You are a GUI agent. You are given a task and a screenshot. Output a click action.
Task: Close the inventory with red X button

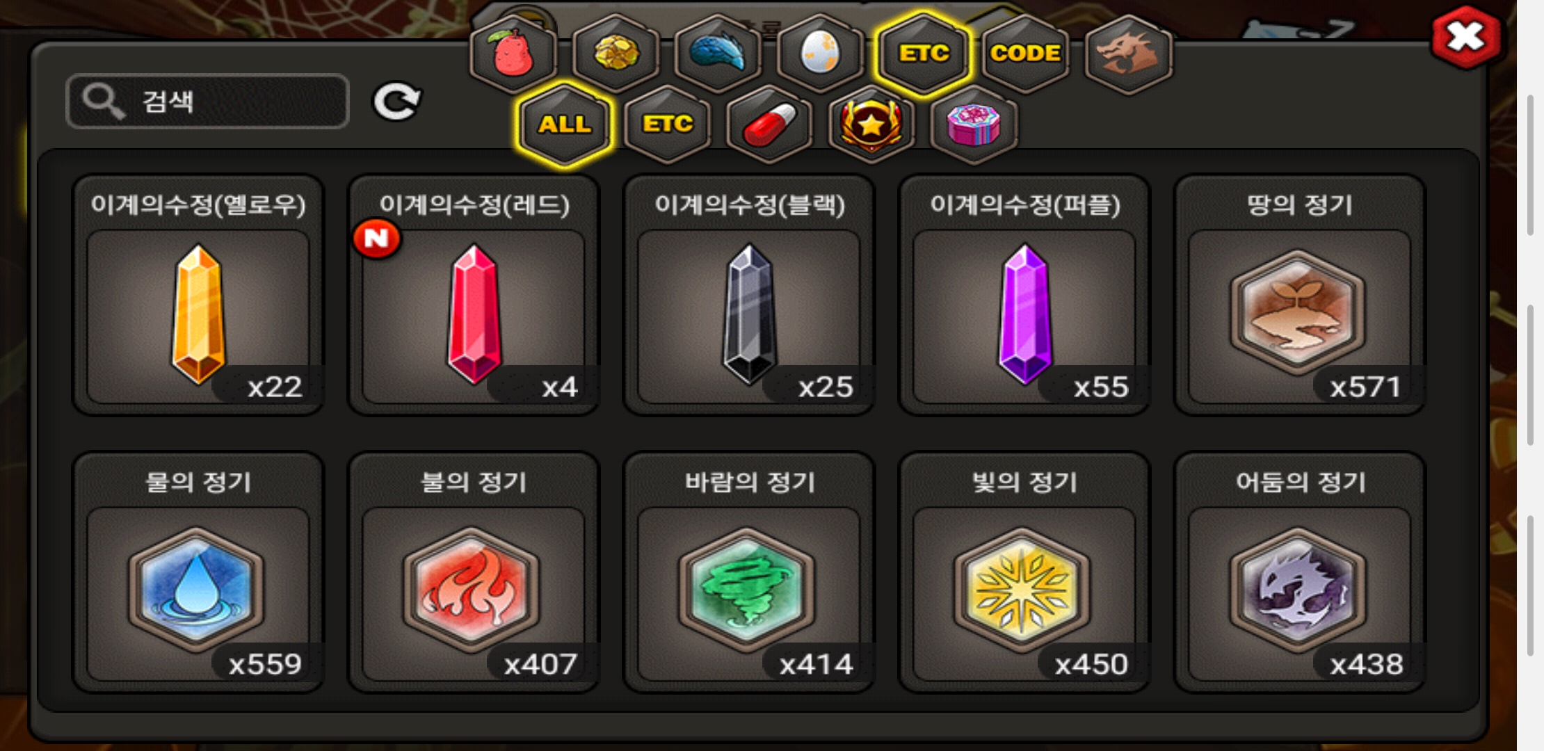coord(1465,38)
